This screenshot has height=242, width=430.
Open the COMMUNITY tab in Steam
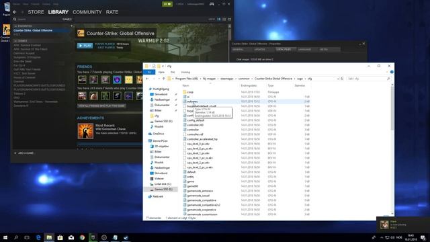coord(87,12)
